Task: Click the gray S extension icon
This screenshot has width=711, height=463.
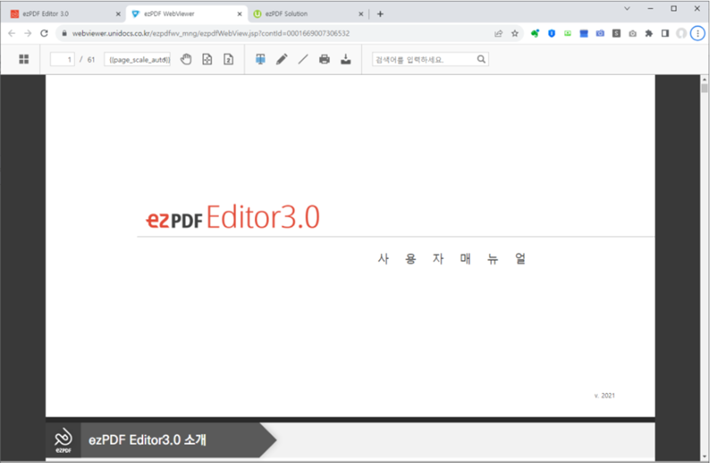Action: pos(616,33)
